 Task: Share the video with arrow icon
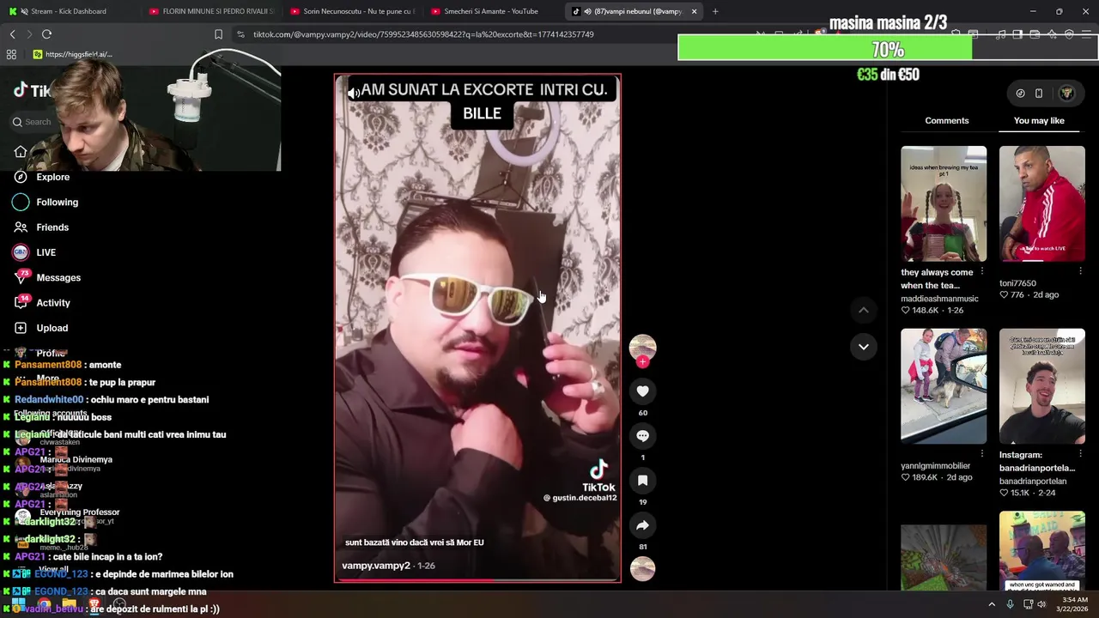[642, 525]
